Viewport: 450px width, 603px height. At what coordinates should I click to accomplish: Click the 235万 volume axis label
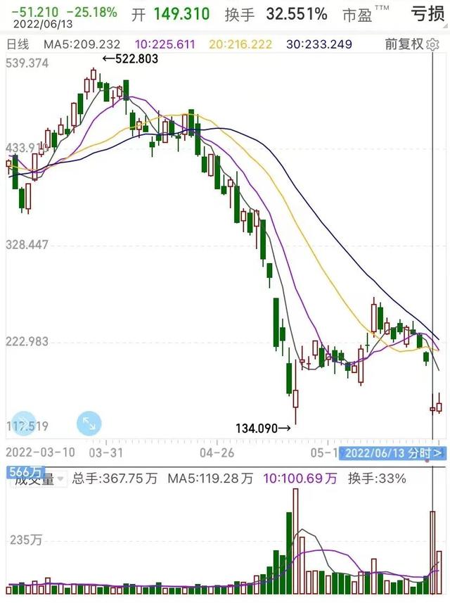pos(26,540)
